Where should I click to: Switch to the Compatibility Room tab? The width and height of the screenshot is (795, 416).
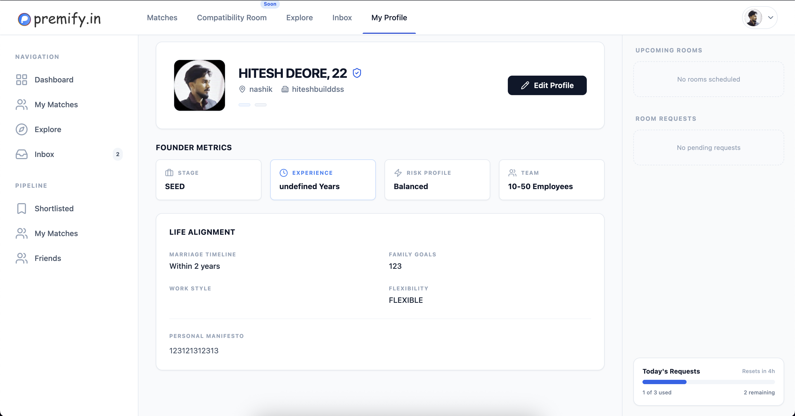[232, 18]
